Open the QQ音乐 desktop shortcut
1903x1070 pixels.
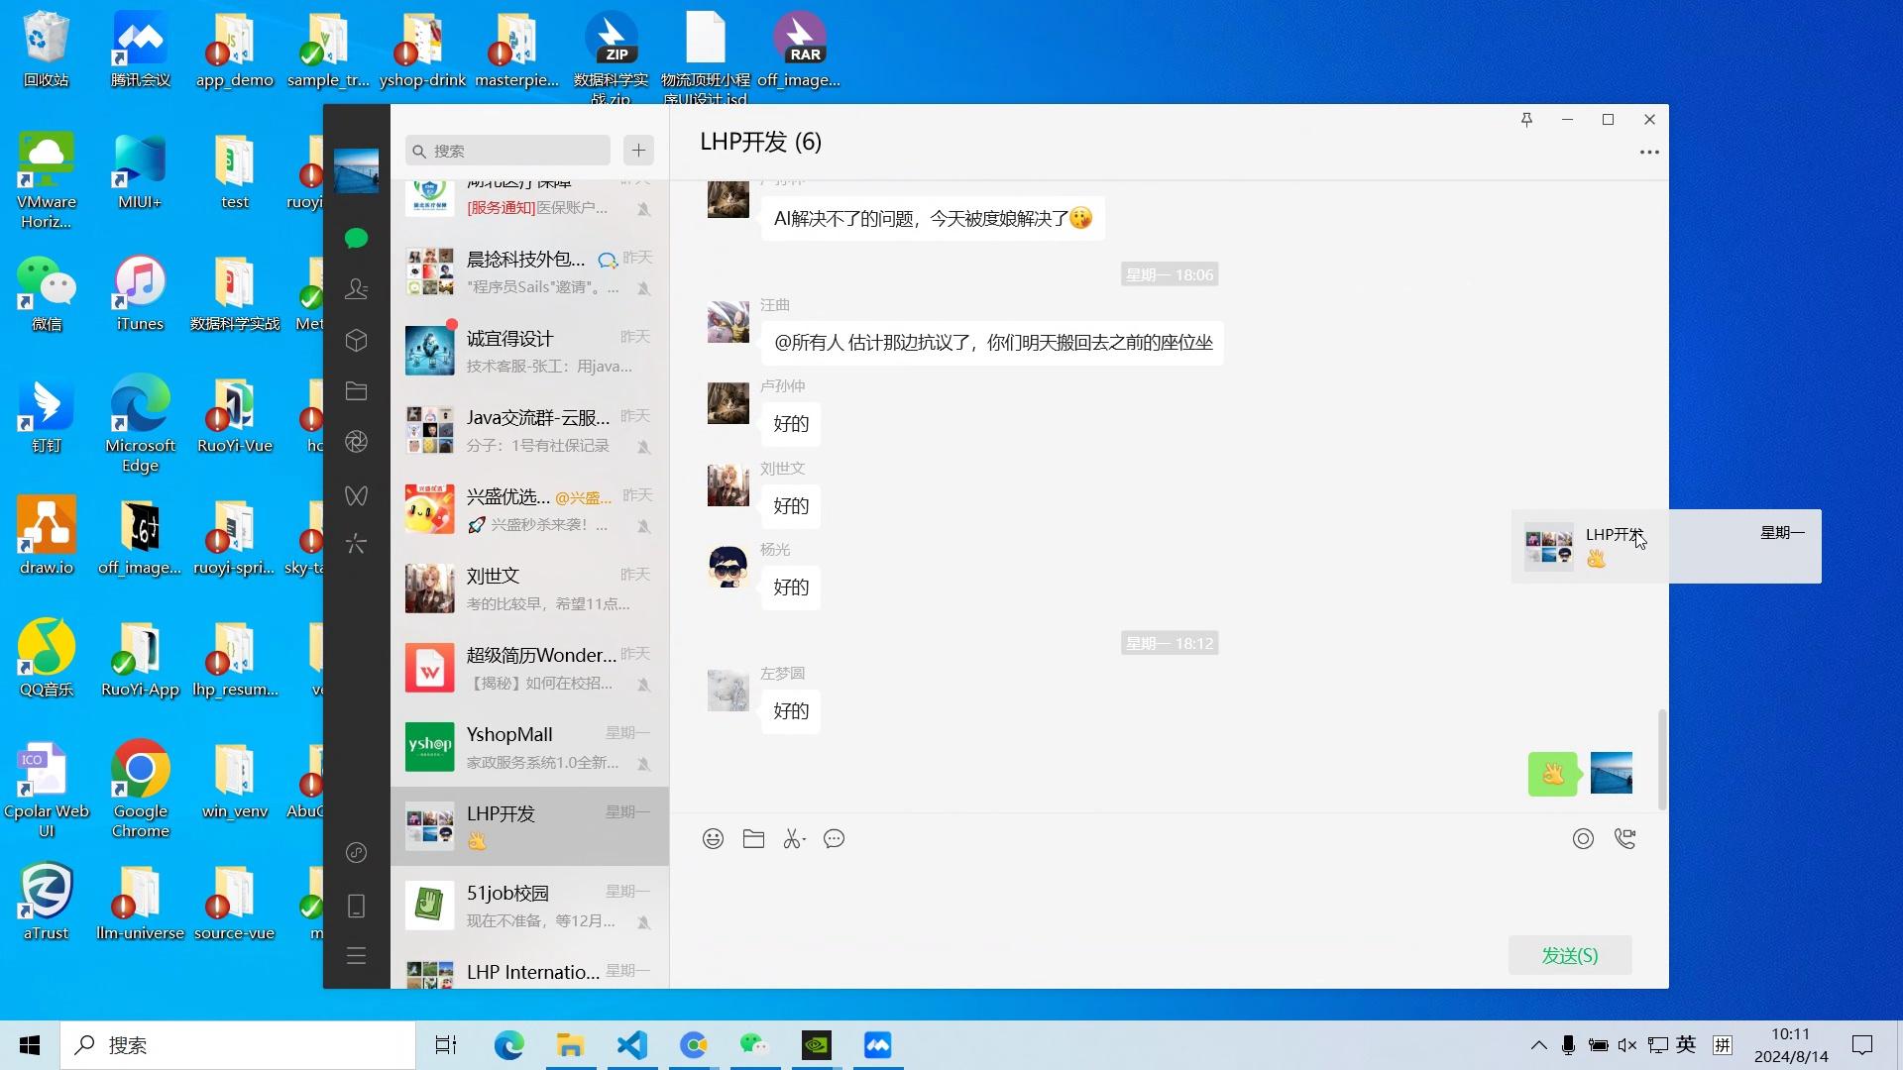coord(47,660)
